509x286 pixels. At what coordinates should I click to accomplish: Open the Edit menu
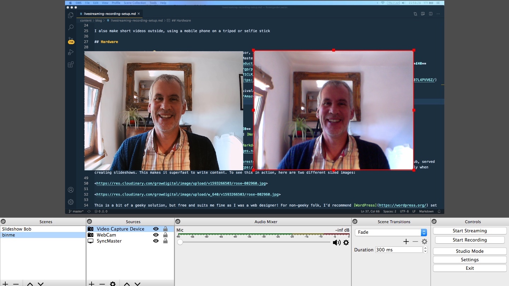96,3
